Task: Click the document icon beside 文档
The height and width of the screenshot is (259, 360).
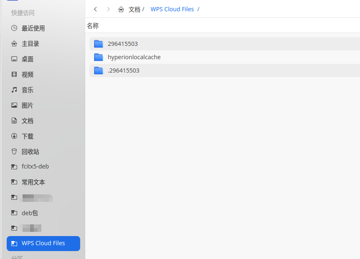Action: pyautogui.click(x=14, y=121)
